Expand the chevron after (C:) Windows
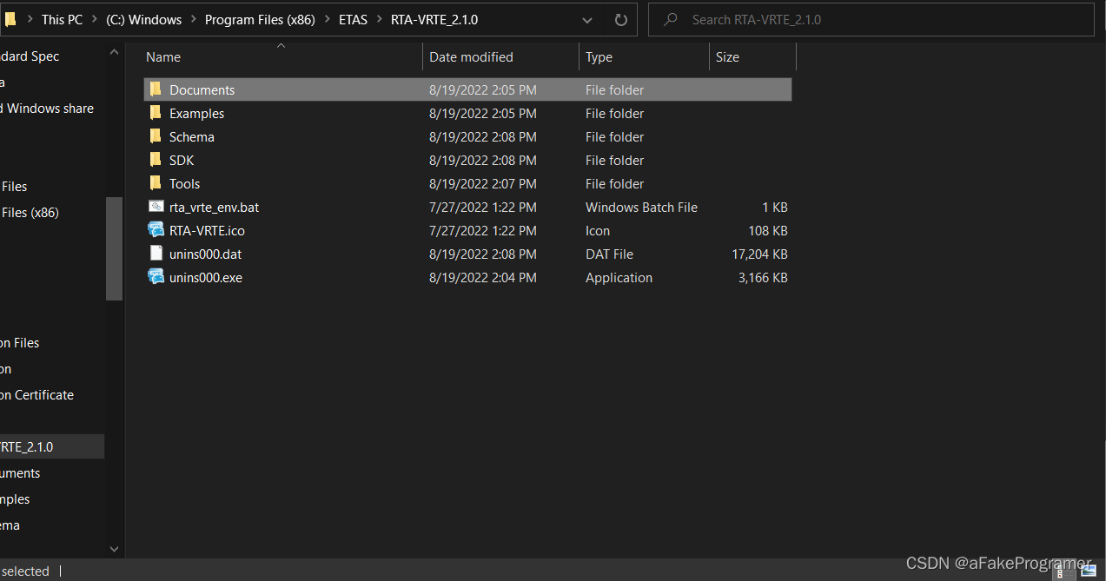The image size is (1106, 581). 194,19
